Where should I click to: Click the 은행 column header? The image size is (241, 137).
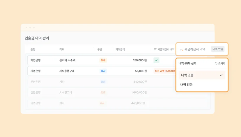pos(33,49)
